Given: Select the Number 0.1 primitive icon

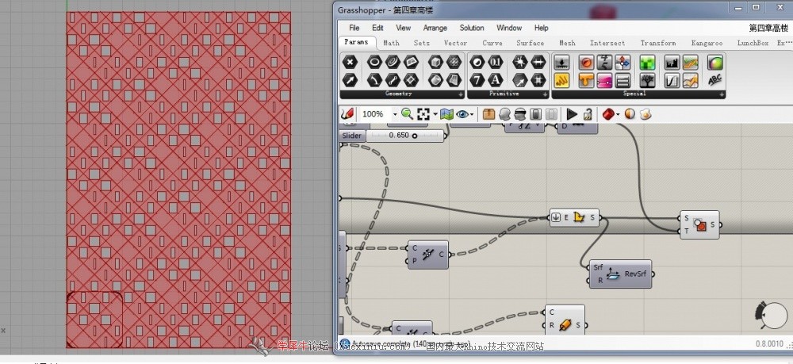Looking at the screenshot, I should (x=495, y=63).
